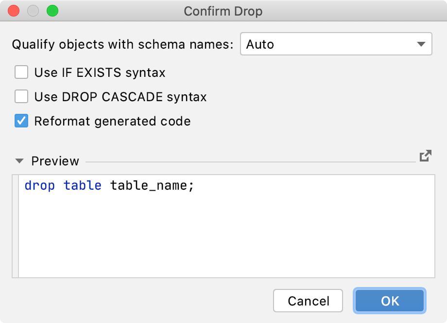Click the 'drop' keyword in the preview

pos(39,185)
